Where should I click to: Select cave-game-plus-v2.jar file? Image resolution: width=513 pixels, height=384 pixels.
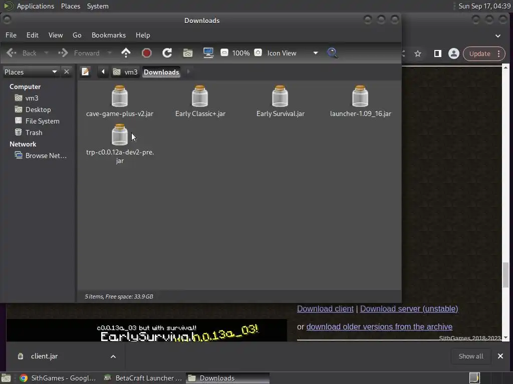point(120,101)
